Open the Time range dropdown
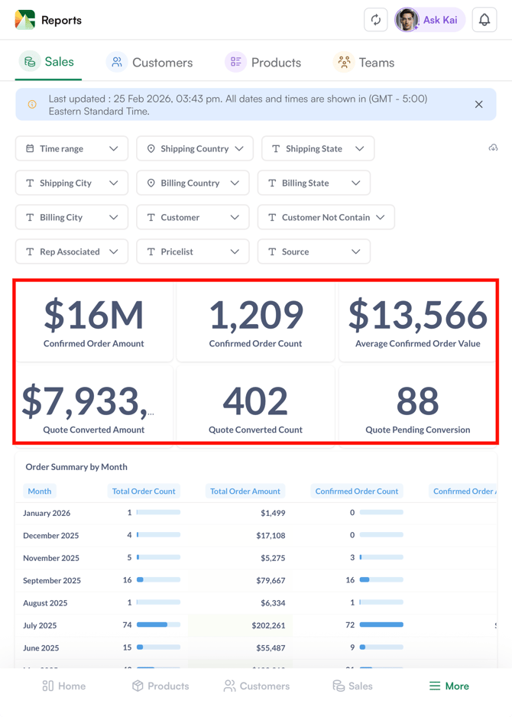This screenshot has width=512, height=717. tap(71, 148)
